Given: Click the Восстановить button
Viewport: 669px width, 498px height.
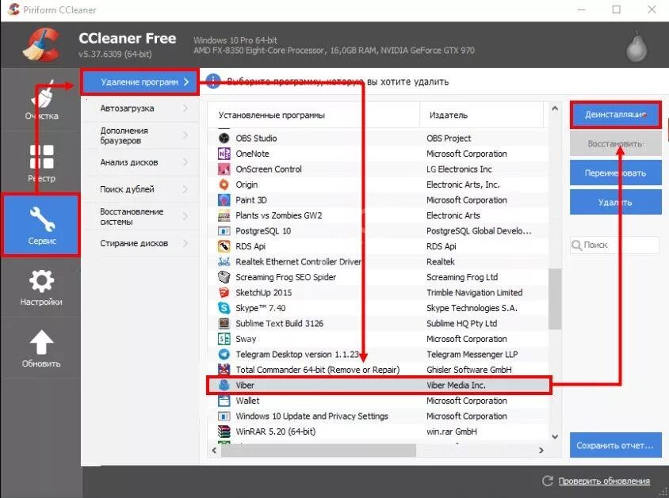Looking at the screenshot, I should tap(616, 143).
